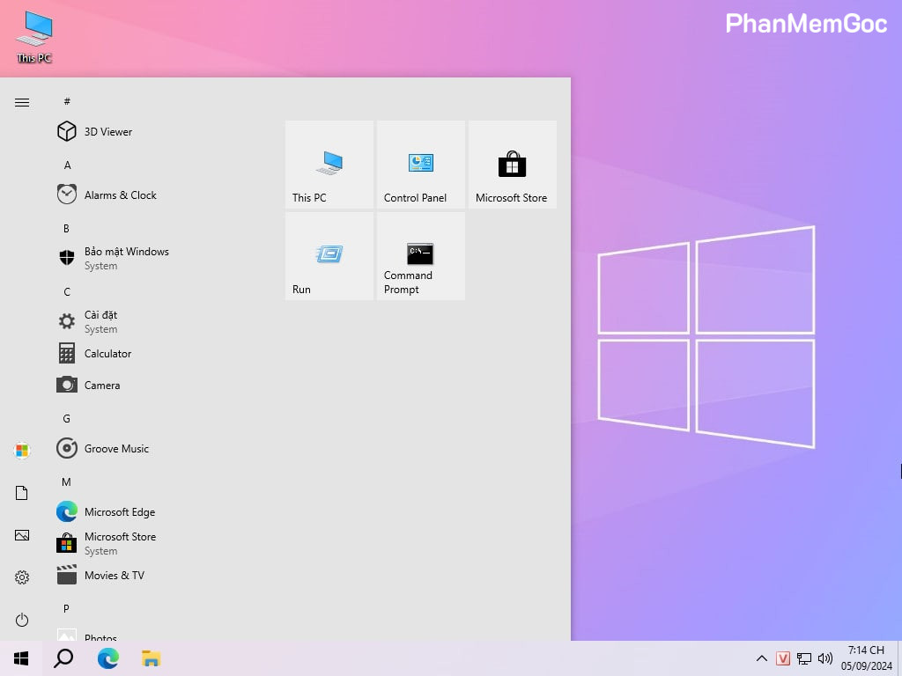Open the 3D Viewer app
This screenshot has width=902, height=676.
107,132
